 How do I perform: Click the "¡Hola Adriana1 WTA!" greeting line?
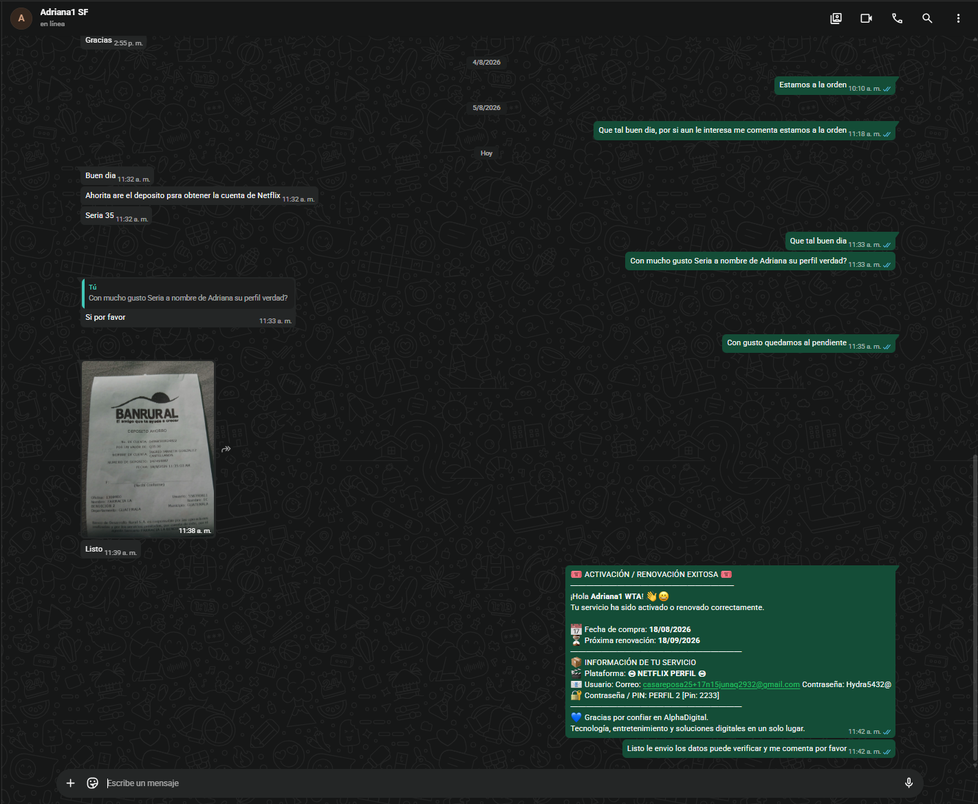click(x=620, y=597)
